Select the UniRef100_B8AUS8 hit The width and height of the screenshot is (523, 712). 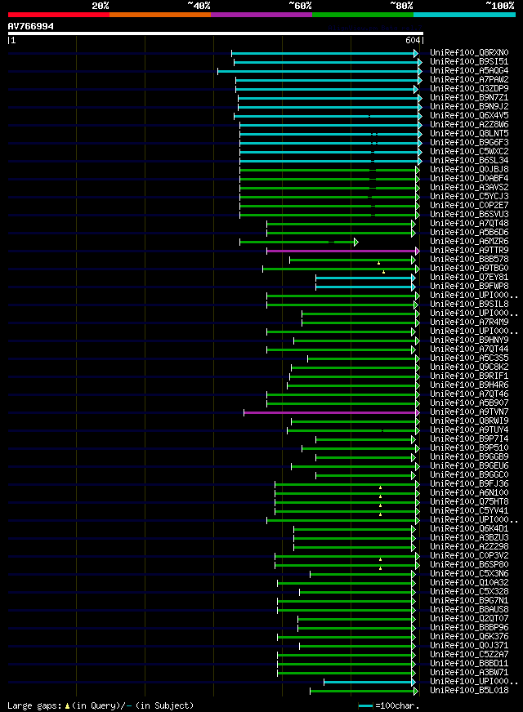(x=469, y=610)
